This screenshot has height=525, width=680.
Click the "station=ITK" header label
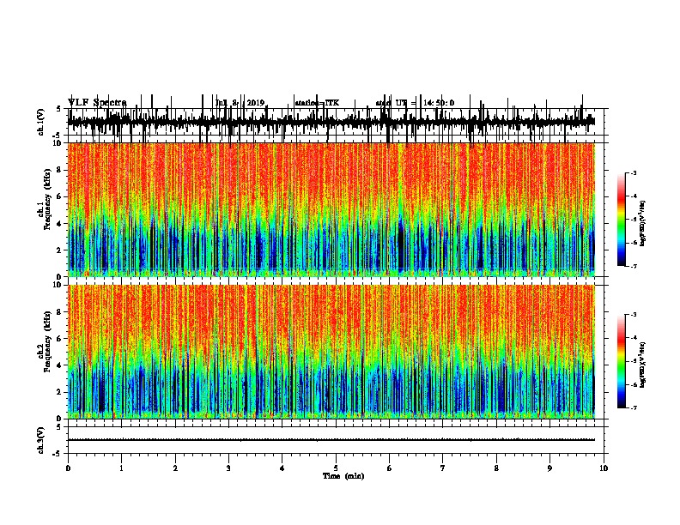[317, 103]
